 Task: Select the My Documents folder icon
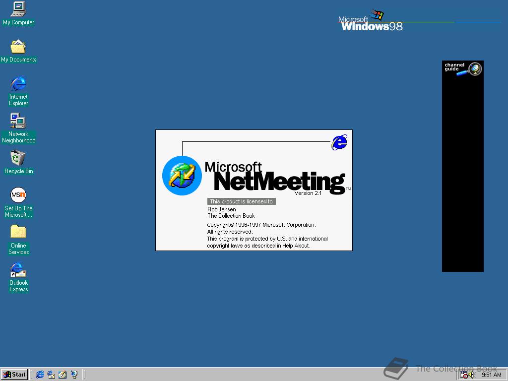point(18,51)
